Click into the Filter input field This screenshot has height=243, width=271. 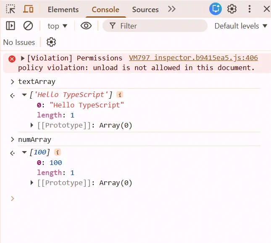[x=155, y=26]
